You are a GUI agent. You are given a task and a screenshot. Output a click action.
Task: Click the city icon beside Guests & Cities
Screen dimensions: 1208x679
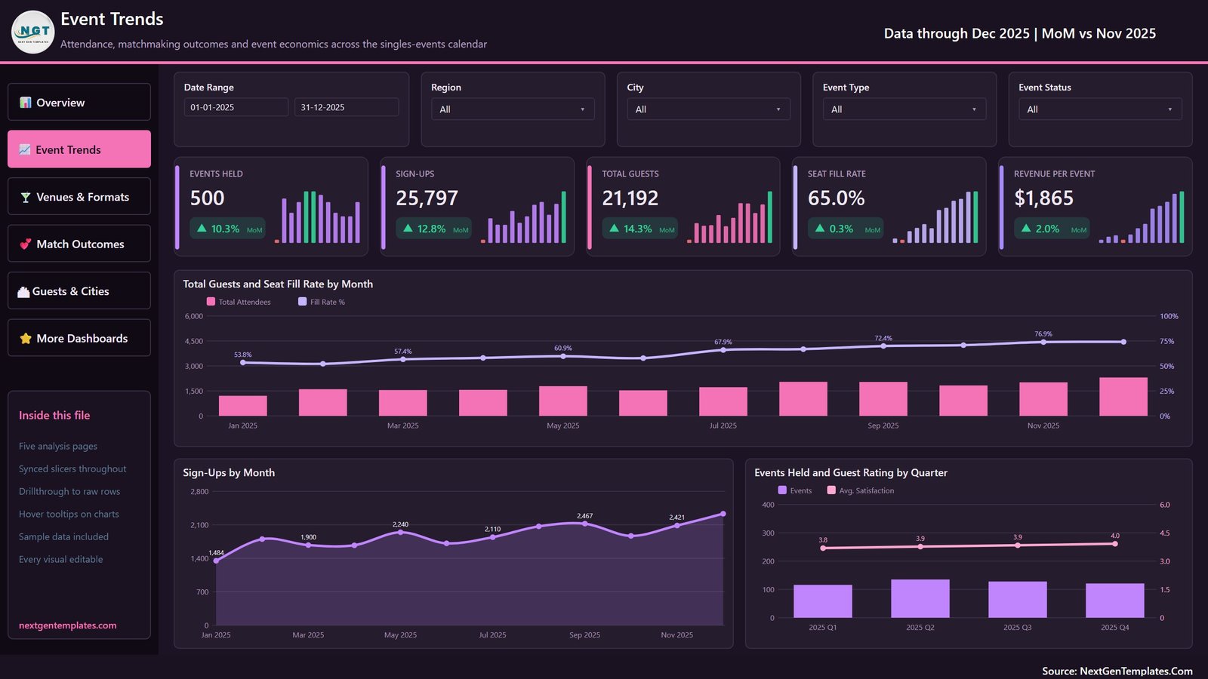23,291
